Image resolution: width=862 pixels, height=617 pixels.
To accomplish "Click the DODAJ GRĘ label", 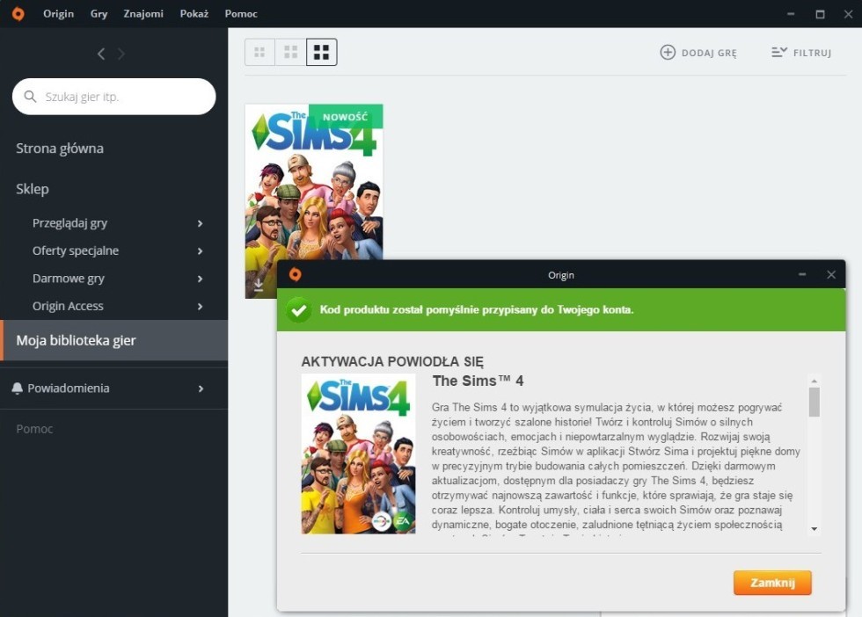I will 709,53.
